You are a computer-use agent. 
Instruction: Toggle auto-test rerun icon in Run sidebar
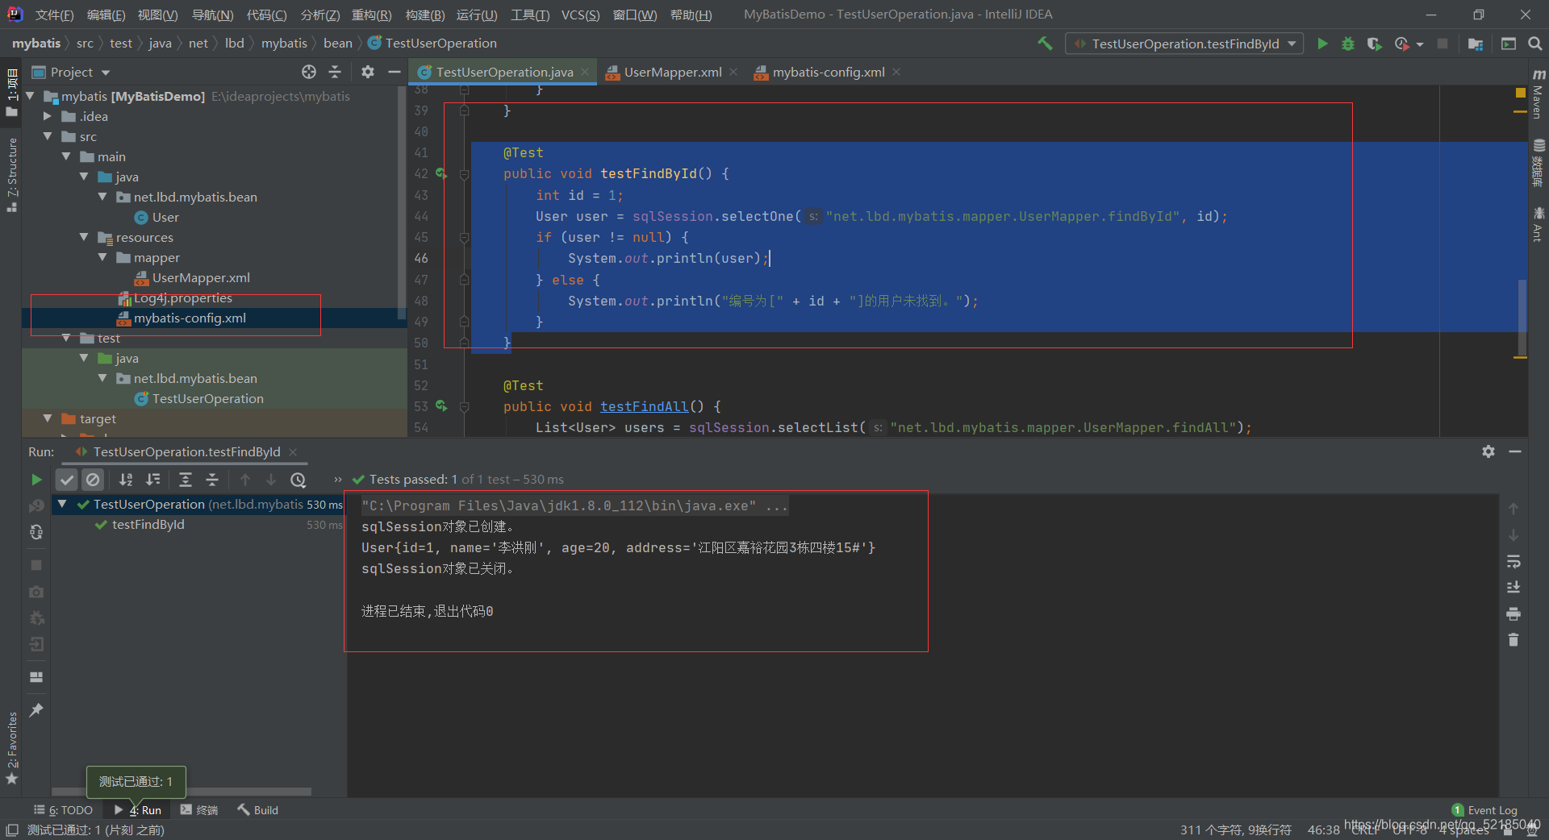point(36,532)
